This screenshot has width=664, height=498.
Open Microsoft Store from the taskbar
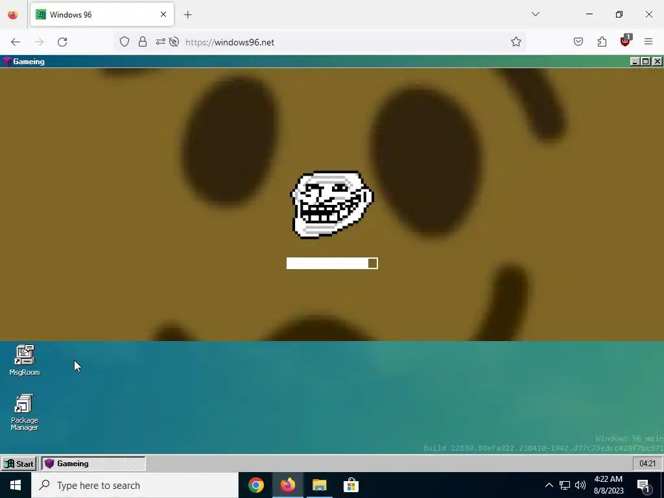click(x=351, y=485)
